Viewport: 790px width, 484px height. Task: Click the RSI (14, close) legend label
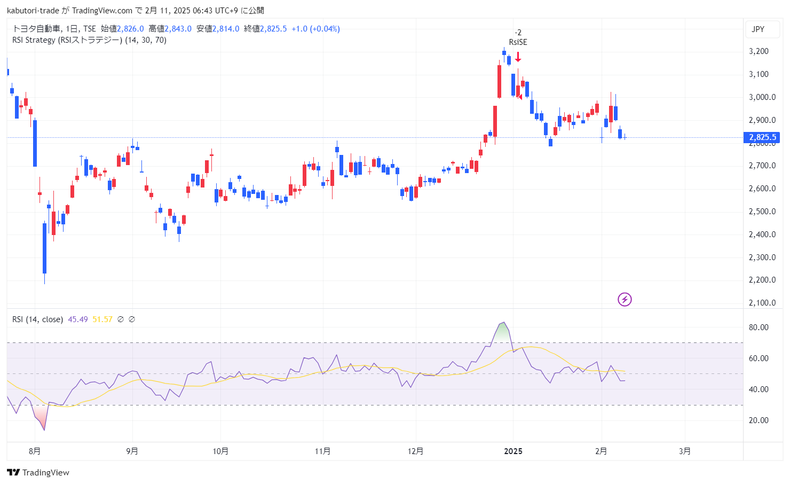pyautogui.click(x=37, y=319)
